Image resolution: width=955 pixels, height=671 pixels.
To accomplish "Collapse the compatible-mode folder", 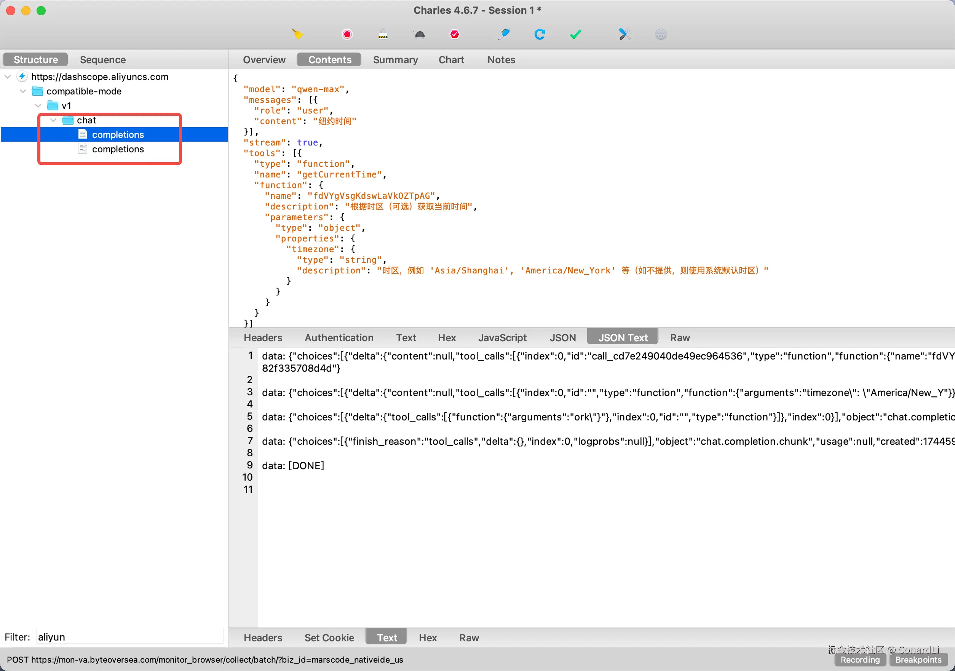I will pos(23,91).
